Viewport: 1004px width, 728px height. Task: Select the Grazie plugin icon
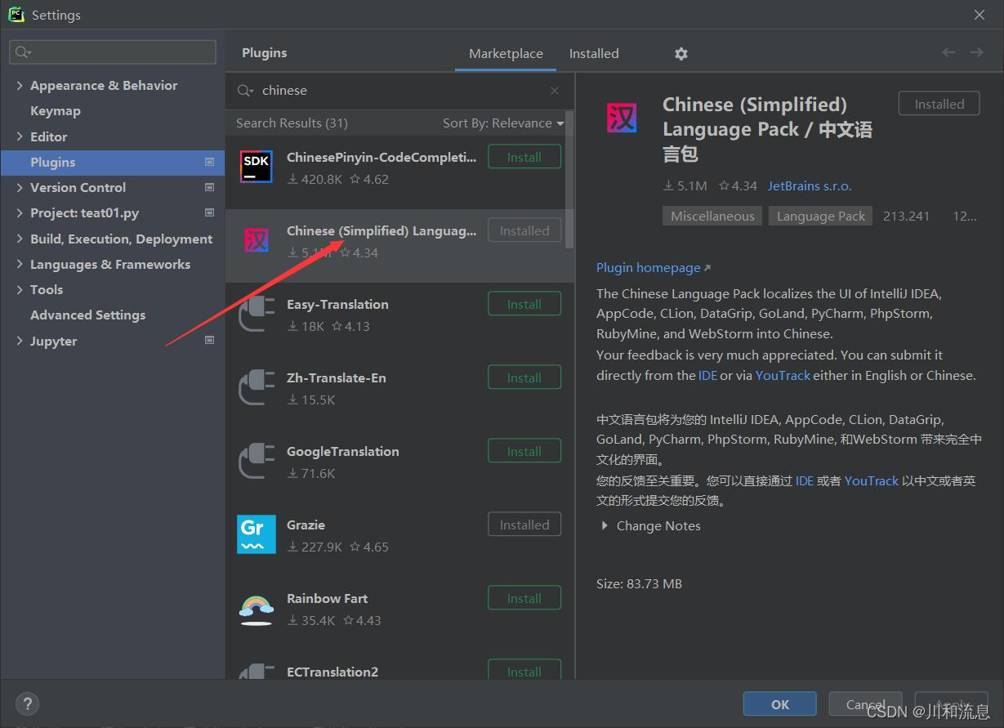pos(256,534)
